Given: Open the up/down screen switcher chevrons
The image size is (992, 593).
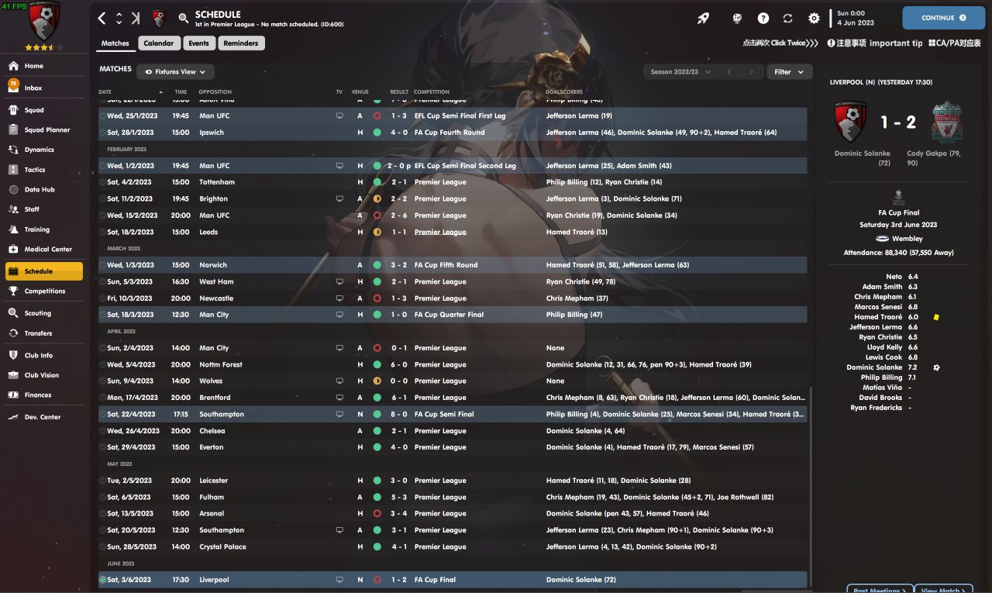Looking at the screenshot, I should 119,18.
